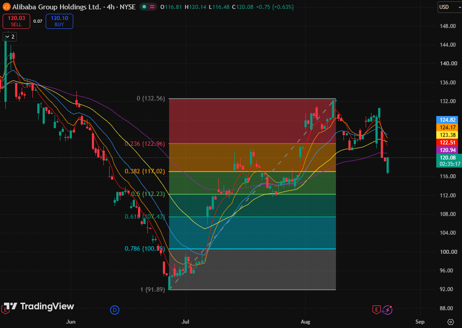This screenshot has height=328, width=462.
Task: Select Fibonacci level 0.382 (117.02) label
Action: point(145,172)
